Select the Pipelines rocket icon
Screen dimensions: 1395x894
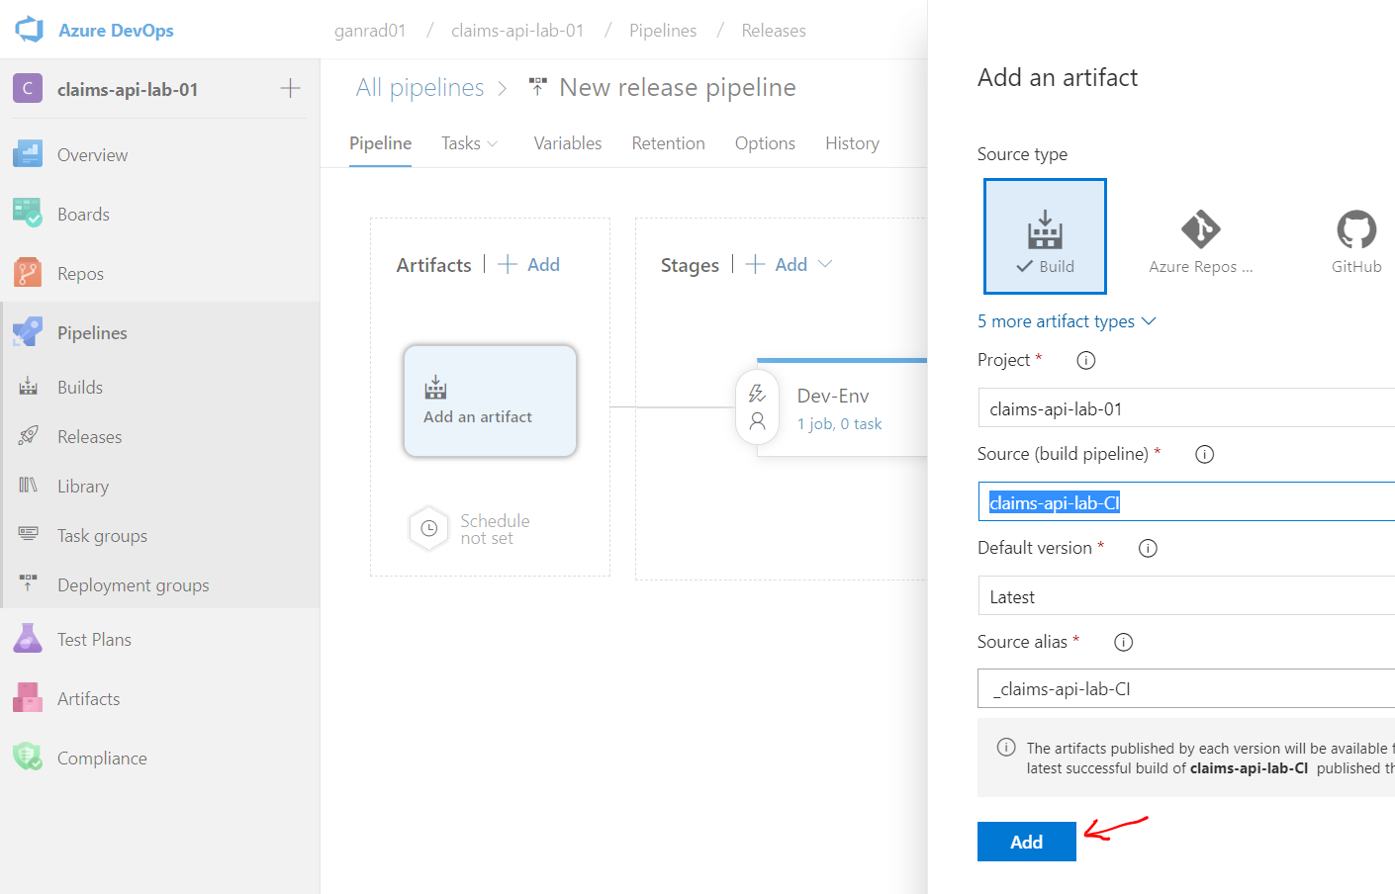(28, 332)
